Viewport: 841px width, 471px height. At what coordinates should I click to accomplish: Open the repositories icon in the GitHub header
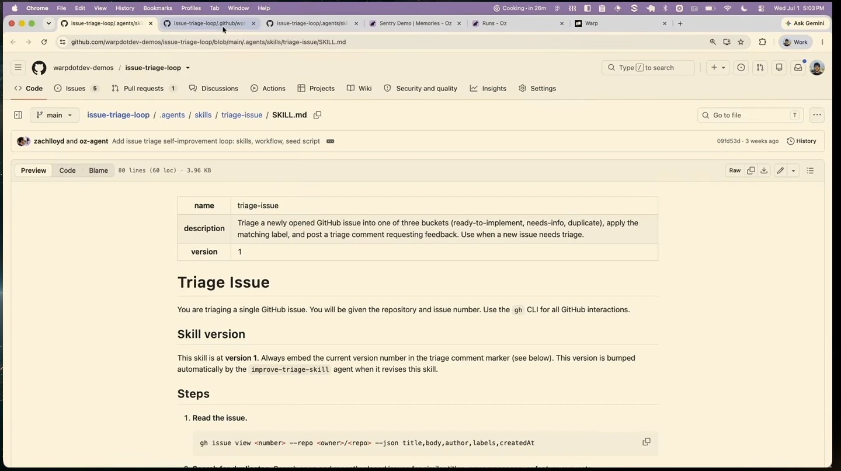(x=779, y=68)
